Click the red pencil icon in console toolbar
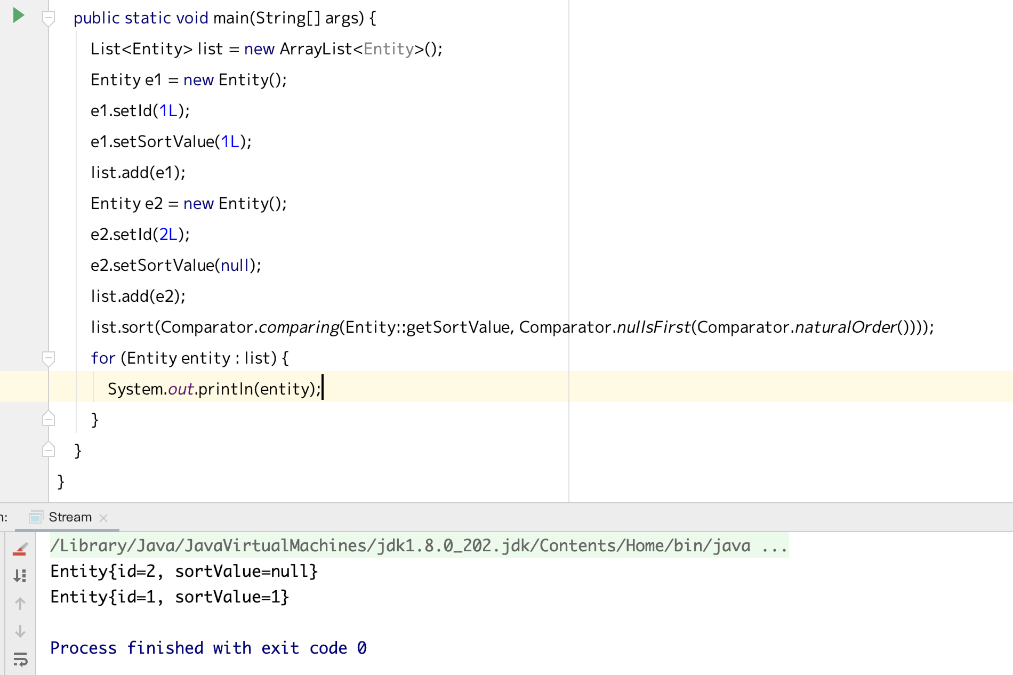 tap(20, 549)
